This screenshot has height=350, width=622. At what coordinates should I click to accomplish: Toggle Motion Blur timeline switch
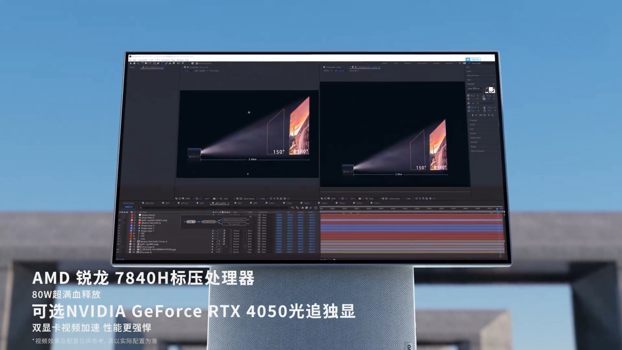coord(311,208)
